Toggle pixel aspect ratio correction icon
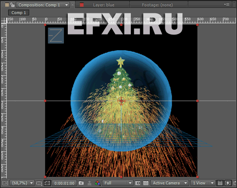This screenshot has height=188, width=237. click(x=220, y=183)
